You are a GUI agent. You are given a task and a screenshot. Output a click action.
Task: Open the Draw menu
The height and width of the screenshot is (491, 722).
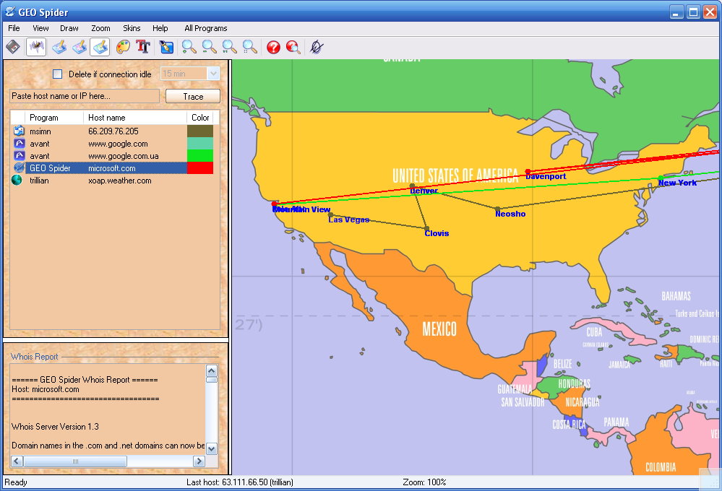pos(69,28)
